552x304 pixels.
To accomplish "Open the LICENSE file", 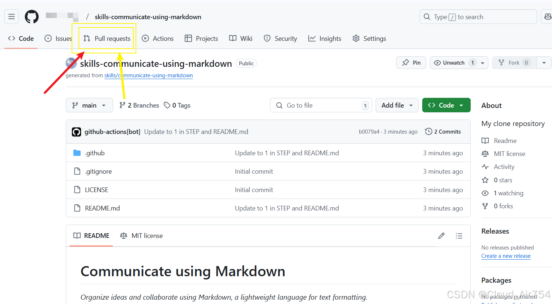I will tap(97, 190).
